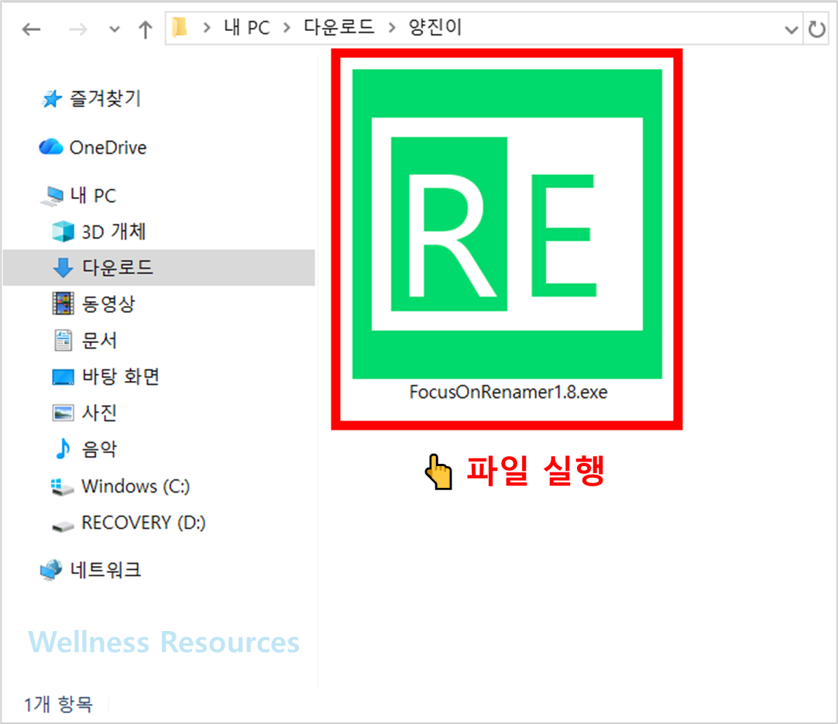The height and width of the screenshot is (724, 838).
Task: Click the 내 PC computer icon
Action: coord(53,196)
